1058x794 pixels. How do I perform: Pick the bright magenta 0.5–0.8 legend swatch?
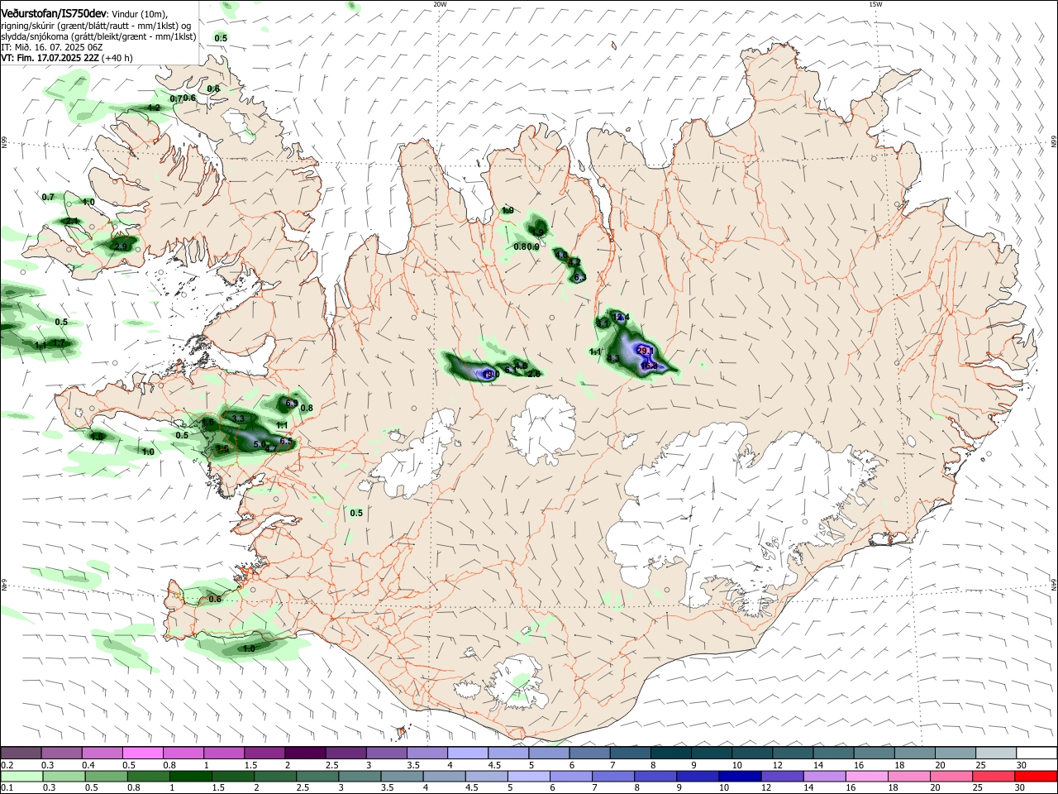click(x=143, y=753)
